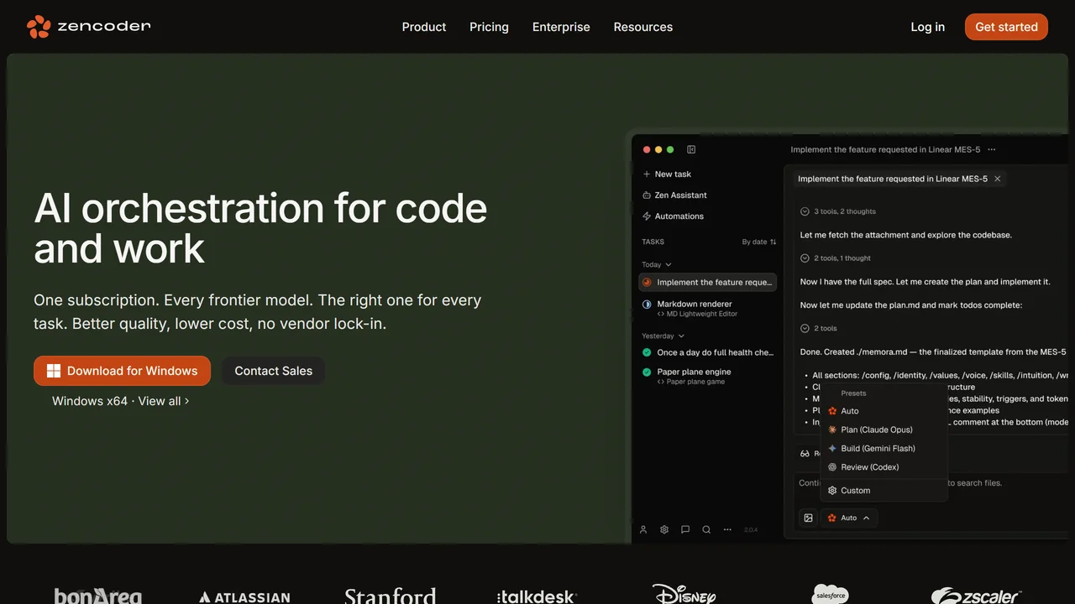Image resolution: width=1075 pixels, height=604 pixels.
Task: Open the Custom preset settings
Action: tap(884, 491)
